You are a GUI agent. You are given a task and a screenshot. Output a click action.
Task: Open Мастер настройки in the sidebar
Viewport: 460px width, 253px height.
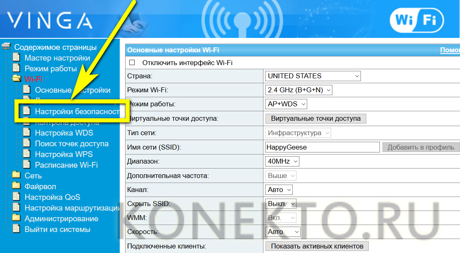click(57, 58)
